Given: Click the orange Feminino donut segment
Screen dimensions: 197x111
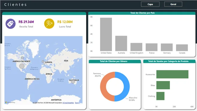Looking at the screenshot, I should (103, 87).
